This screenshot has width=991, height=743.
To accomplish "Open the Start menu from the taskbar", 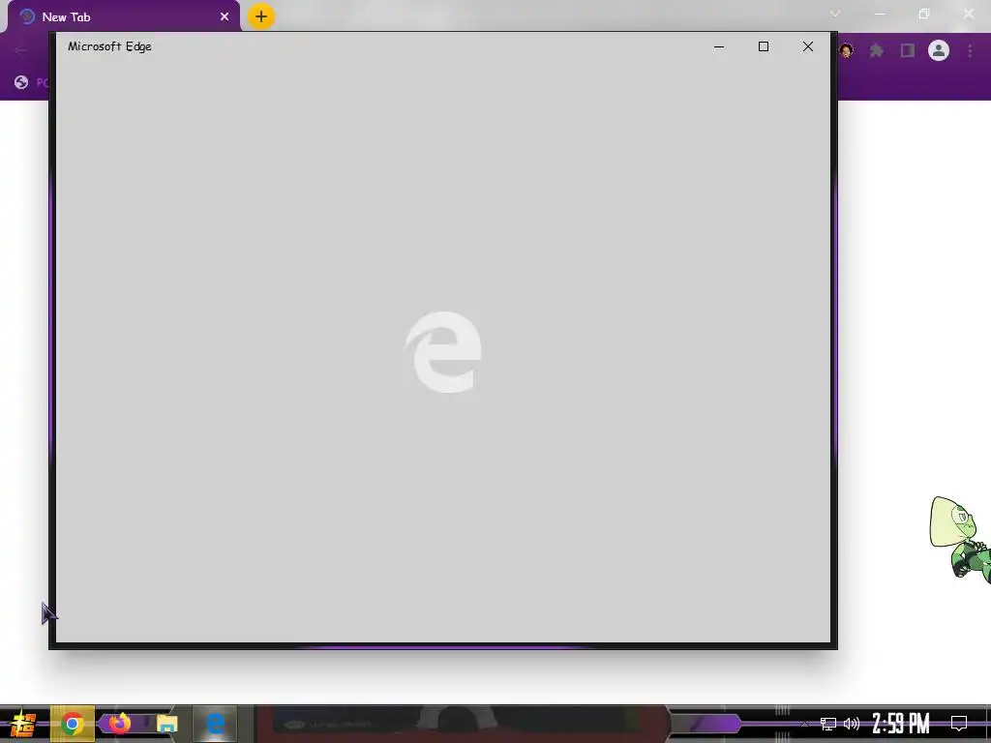I will [23, 724].
